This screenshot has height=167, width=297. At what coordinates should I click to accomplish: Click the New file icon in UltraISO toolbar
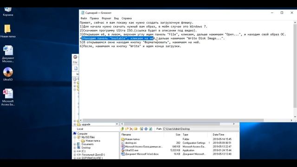[76, 68]
